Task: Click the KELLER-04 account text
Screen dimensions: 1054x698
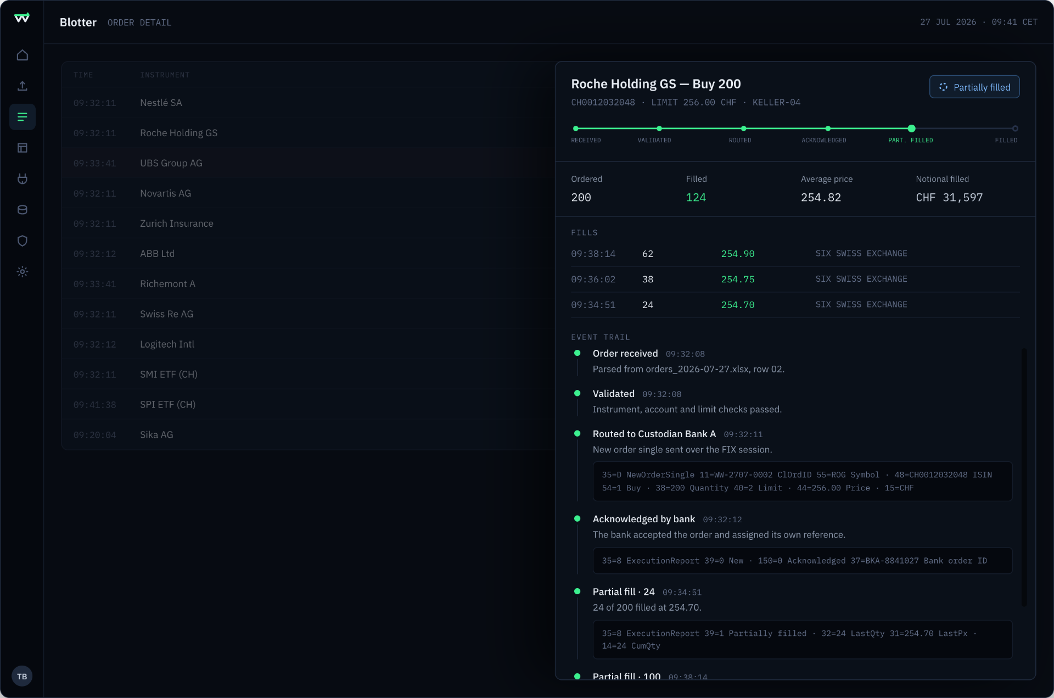Action: pos(776,103)
